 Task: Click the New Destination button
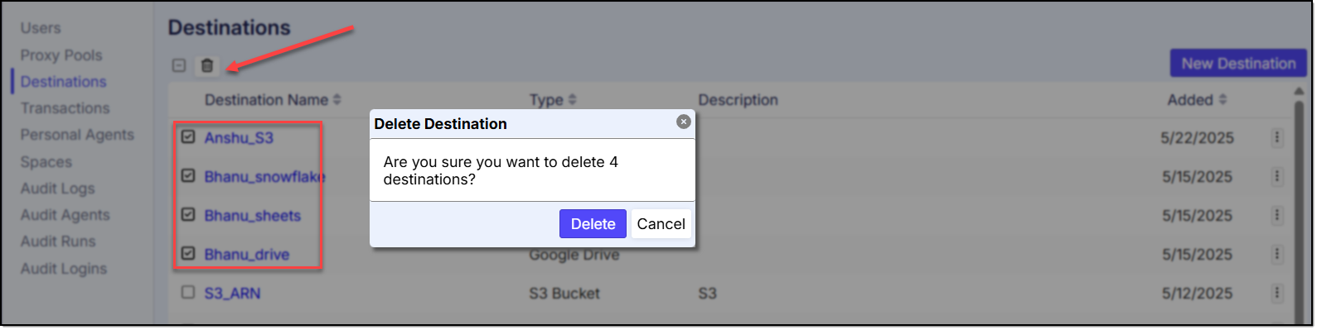(1238, 64)
